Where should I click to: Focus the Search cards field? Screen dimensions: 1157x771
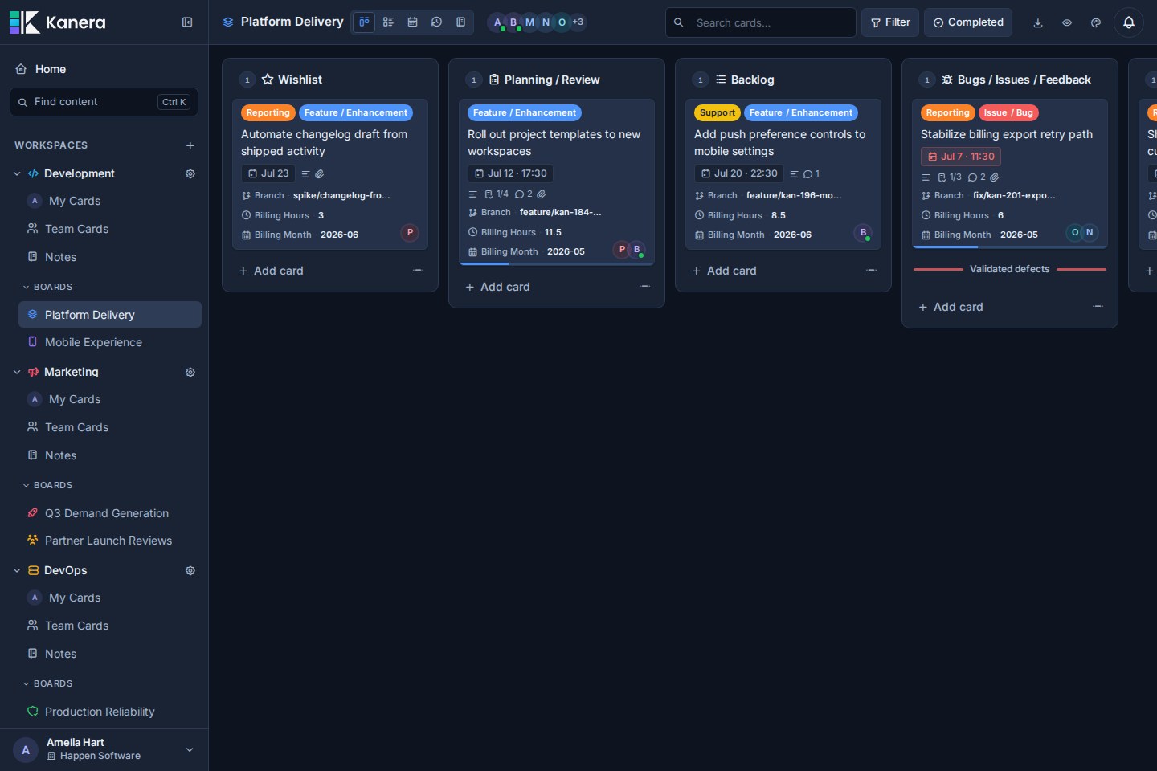pyautogui.click(x=761, y=22)
